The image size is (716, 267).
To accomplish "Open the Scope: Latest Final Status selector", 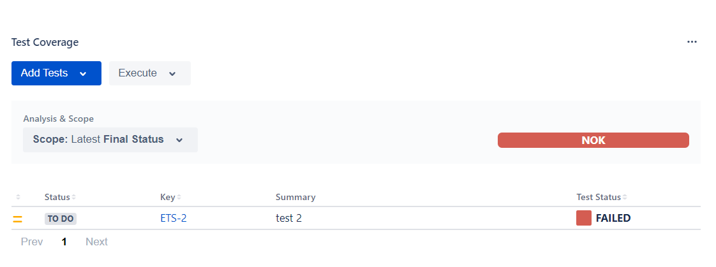I will pyautogui.click(x=110, y=140).
